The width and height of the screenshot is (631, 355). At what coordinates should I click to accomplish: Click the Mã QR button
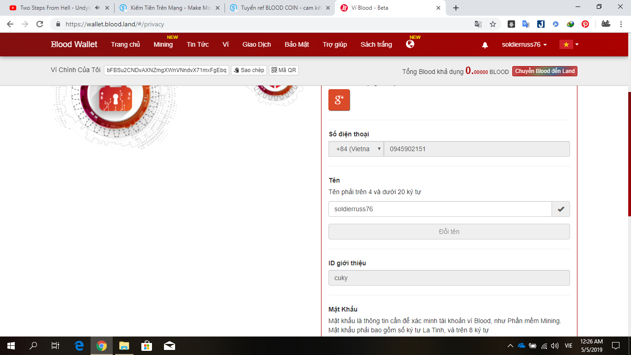pyautogui.click(x=284, y=70)
